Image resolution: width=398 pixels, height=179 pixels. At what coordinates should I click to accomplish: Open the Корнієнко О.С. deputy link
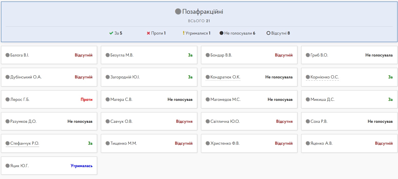(x=324, y=77)
